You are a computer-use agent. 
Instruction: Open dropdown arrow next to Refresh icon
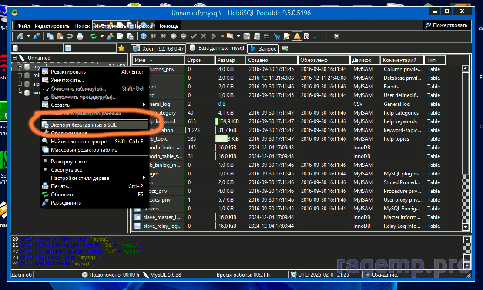(x=102, y=37)
